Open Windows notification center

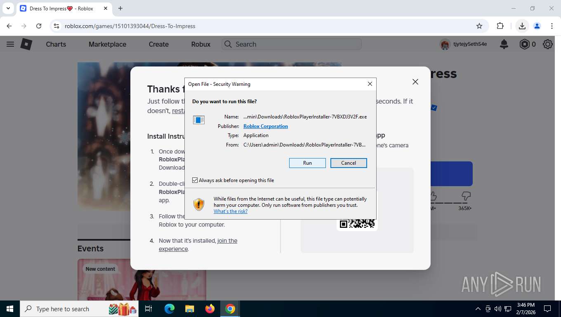click(x=547, y=309)
